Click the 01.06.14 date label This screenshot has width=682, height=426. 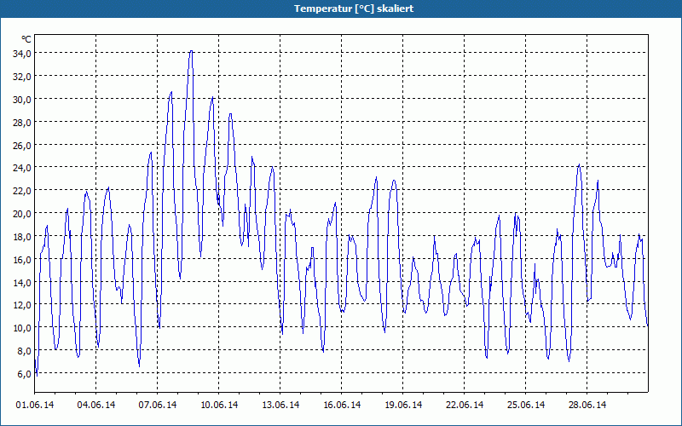[35, 405]
